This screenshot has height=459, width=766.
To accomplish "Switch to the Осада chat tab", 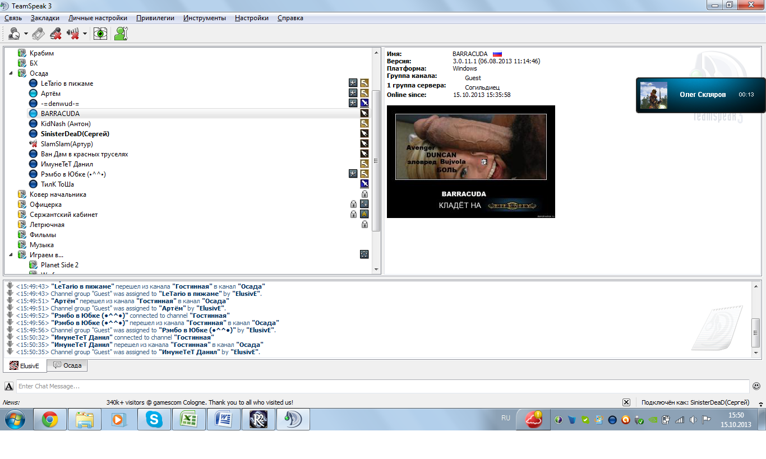I will [67, 365].
